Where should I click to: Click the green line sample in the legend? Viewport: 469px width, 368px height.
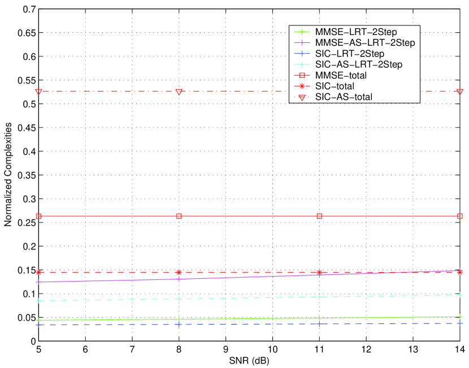tap(302, 32)
